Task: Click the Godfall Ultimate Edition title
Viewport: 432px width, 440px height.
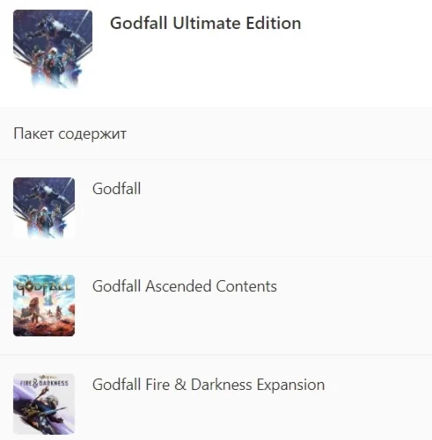Action: [206, 23]
